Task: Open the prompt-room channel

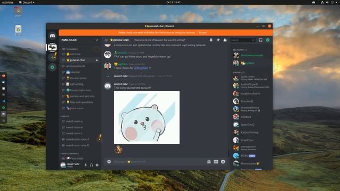Action: click(x=80, y=90)
